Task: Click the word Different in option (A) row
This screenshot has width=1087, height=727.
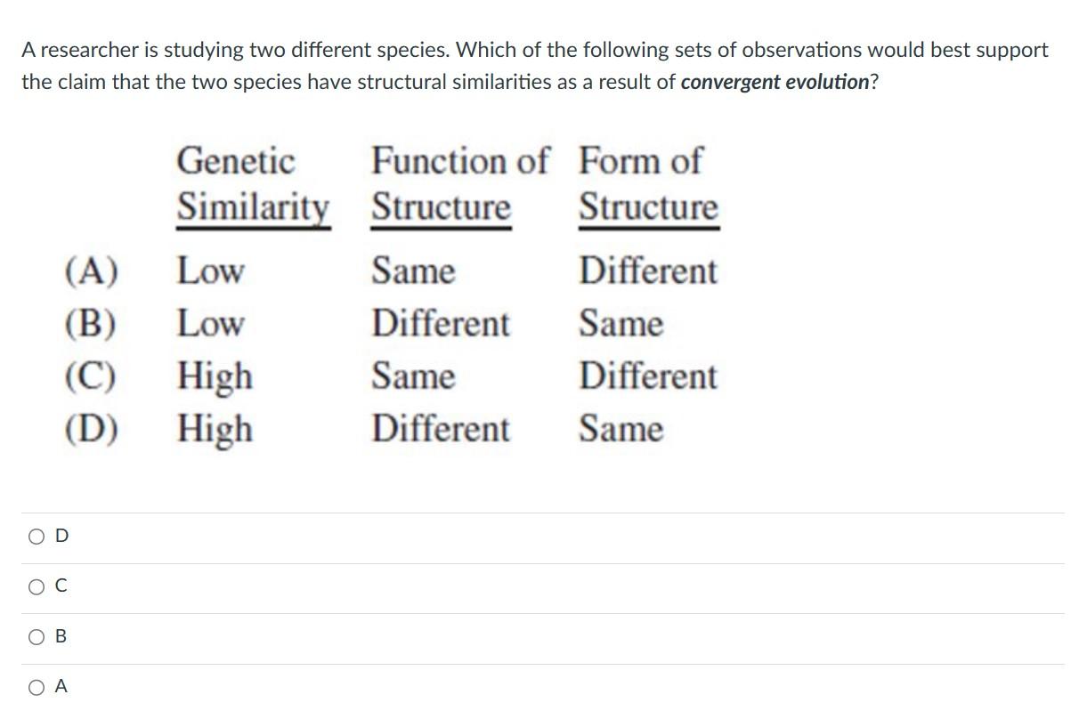Action: (x=648, y=271)
